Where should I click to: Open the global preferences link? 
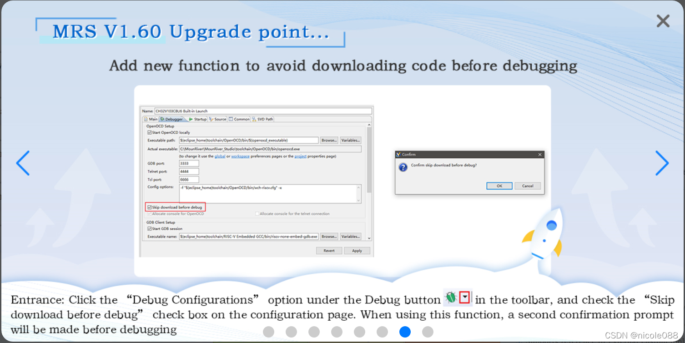point(220,156)
